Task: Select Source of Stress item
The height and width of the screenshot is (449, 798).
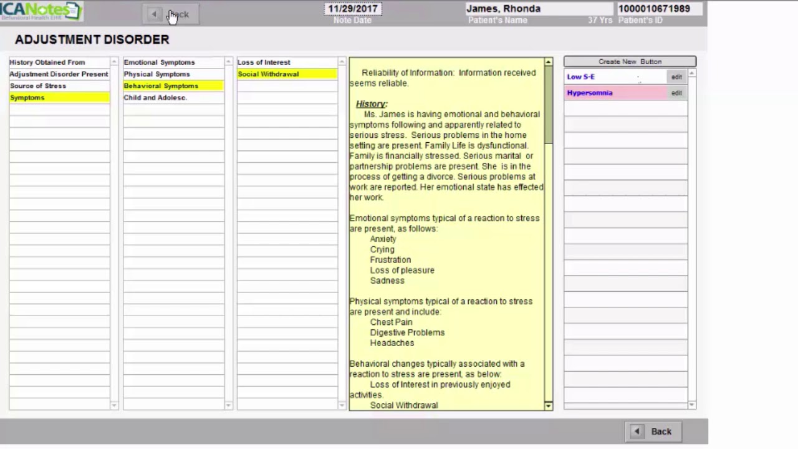Action: tap(59, 86)
